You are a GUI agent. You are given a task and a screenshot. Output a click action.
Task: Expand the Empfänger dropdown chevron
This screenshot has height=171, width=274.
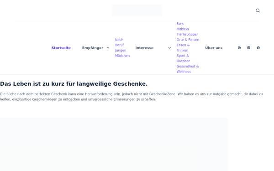coord(108,48)
